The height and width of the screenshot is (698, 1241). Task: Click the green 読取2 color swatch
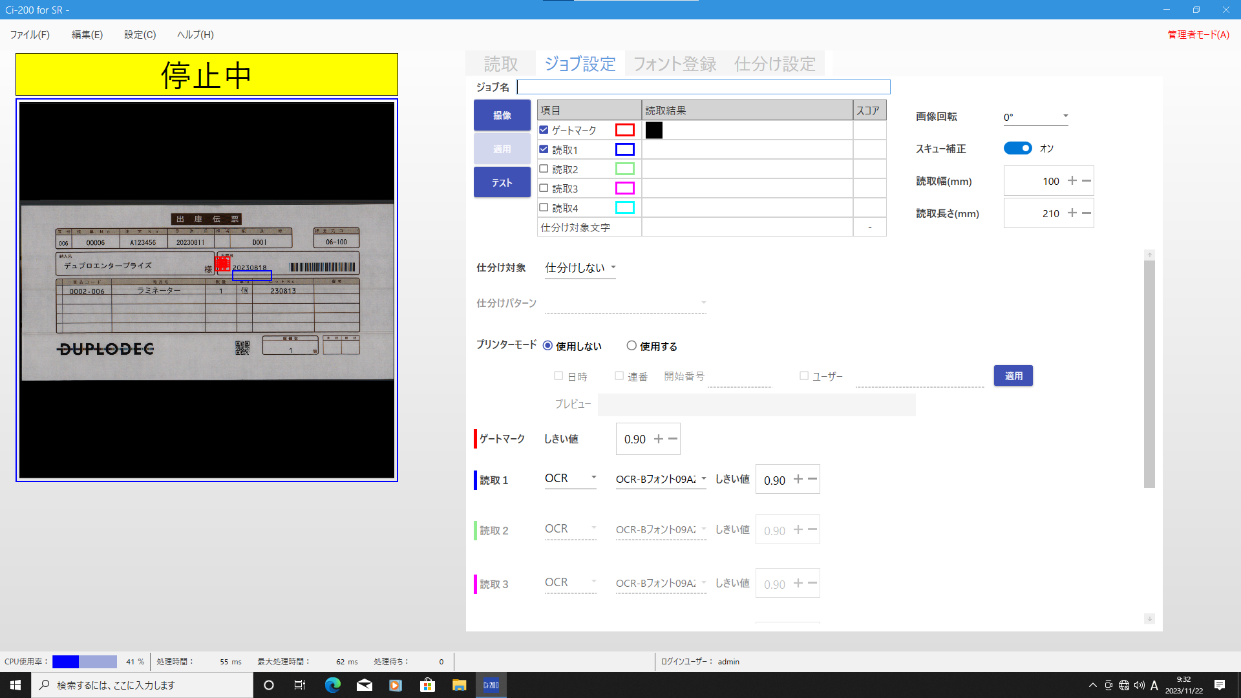(x=625, y=169)
